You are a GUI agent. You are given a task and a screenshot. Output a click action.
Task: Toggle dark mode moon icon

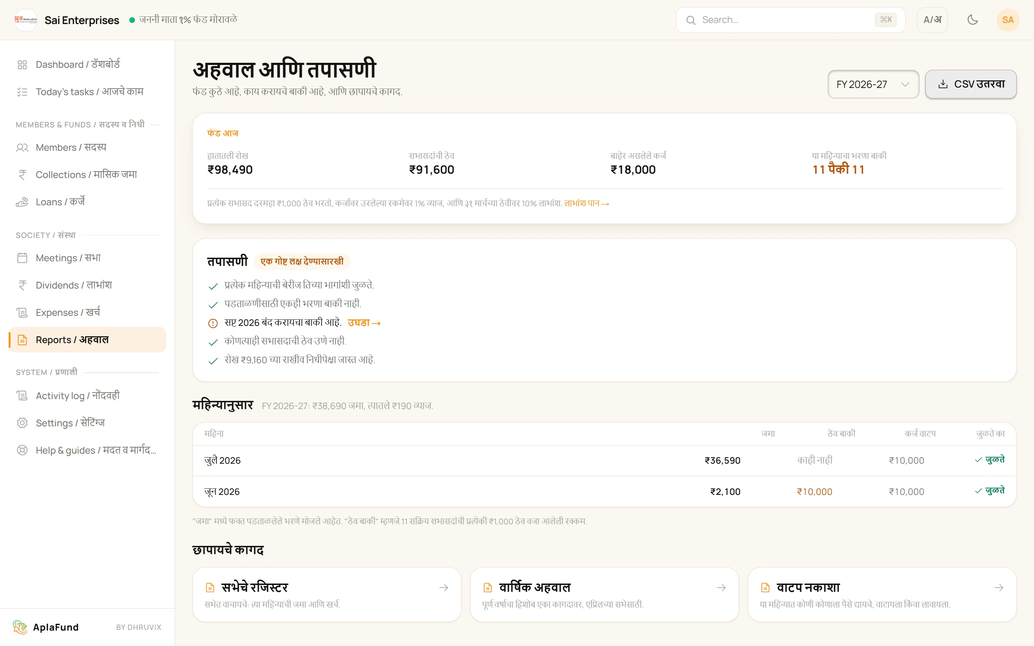(x=973, y=20)
